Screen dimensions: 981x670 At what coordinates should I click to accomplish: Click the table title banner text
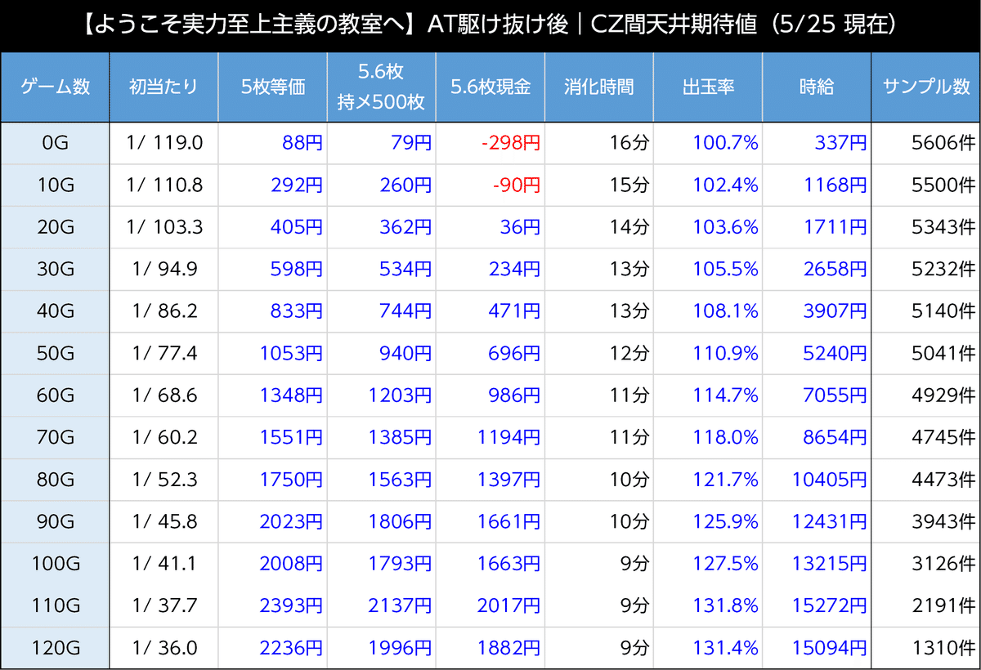(490, 25)
